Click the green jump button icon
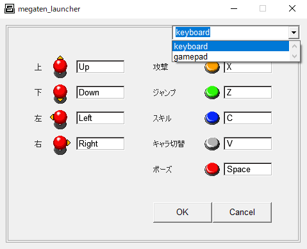Viewport: 307px width, 249px height. coord(212,92)
